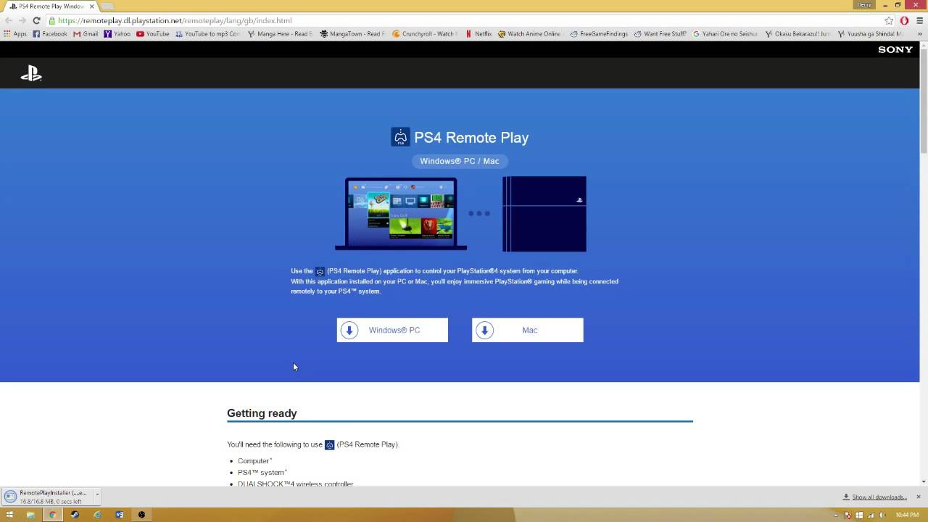Viewport: 928px width, 522px height.
Task: Open the green globe app on taskbar
Action: (97, 515)
